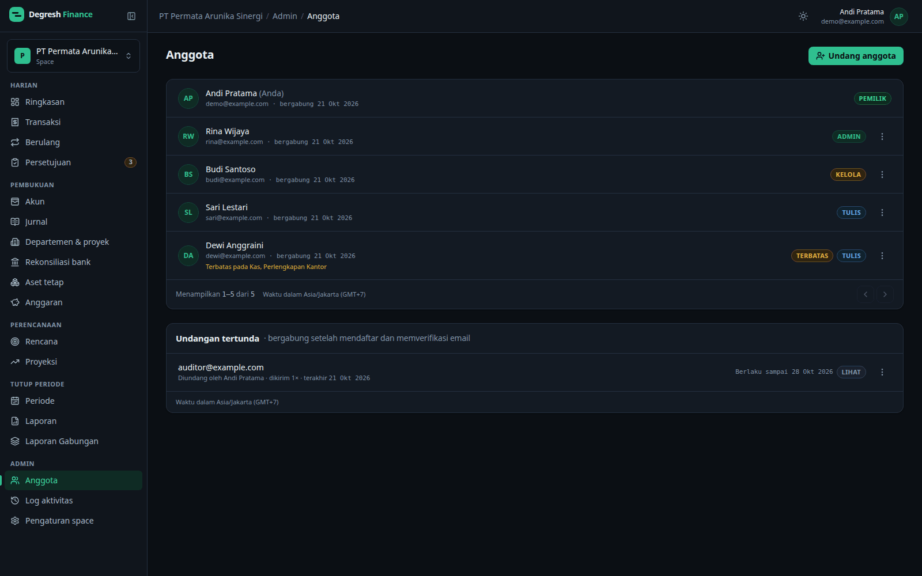Click the Anggaran piggy bank icon
This screenshot has height=576, width=922.
[x=15, y=302]
